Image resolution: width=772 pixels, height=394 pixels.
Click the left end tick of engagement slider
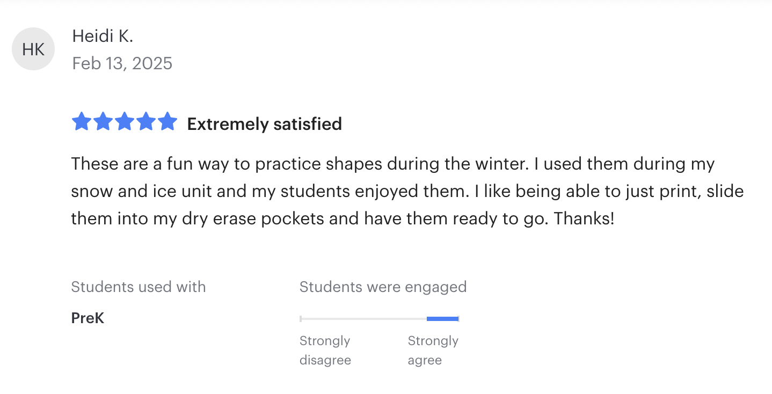[301, 319]
